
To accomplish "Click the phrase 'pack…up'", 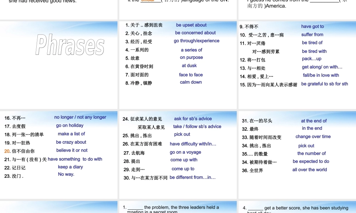I will 311,59.
